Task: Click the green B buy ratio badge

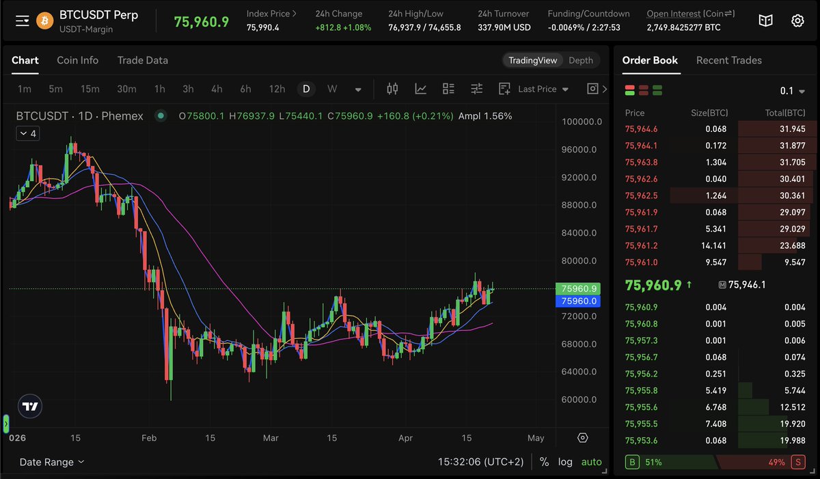Action: coord(632,463)
